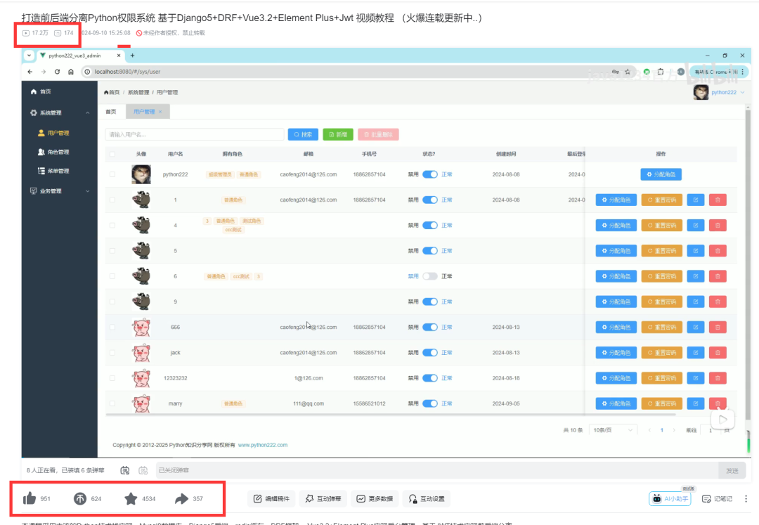The width and height of the screenshot is (759, 525).
Task: Open www.python222.com link
Action: pyautogui.click(x=263, y=445)
